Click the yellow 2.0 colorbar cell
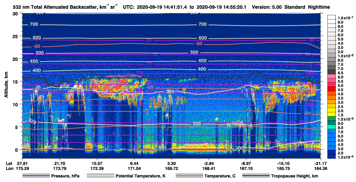This screenshot has width=356, height=182. click(332, 111)
